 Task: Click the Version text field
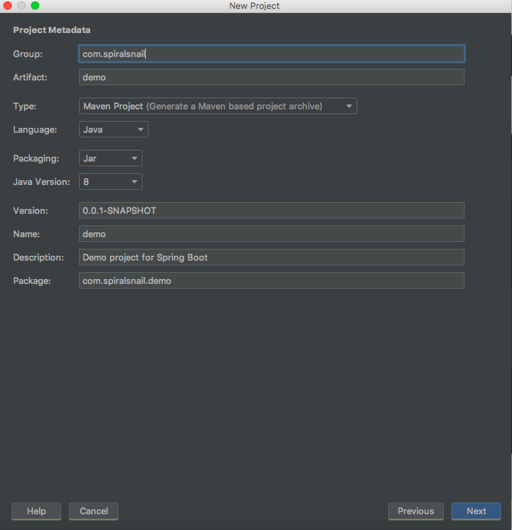point(271,210)
